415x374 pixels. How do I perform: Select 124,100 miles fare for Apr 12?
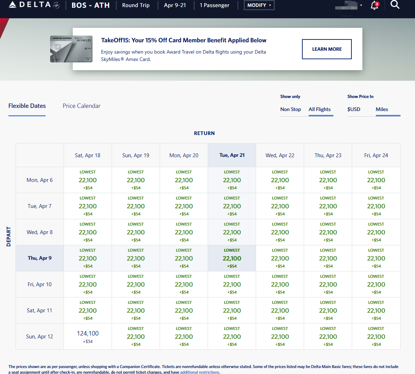pyautogui.click(x=88, y=337)
